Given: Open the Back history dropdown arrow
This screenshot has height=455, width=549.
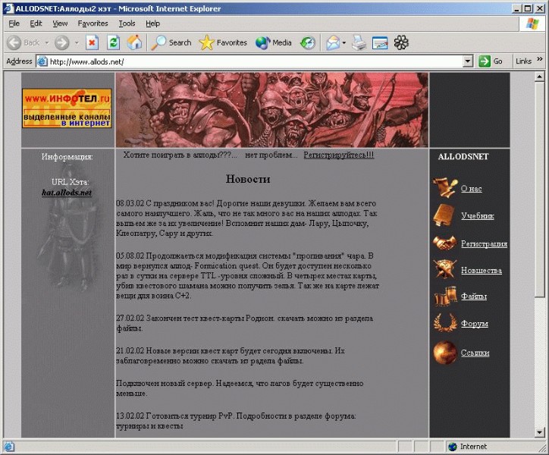Looking at the screenshot, I should (x=46, y=42).
